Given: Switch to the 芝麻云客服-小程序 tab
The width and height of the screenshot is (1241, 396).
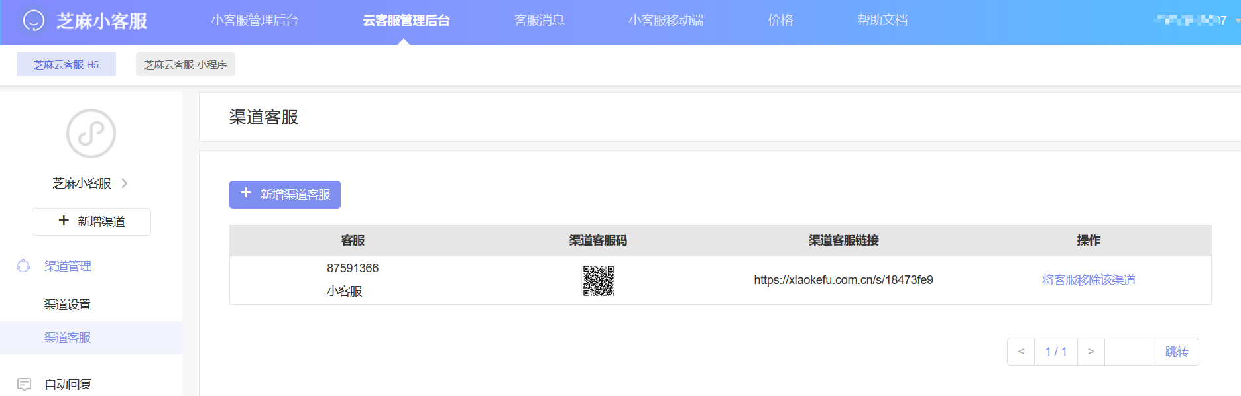Looking at the screenshot, I should coord(186,64).
